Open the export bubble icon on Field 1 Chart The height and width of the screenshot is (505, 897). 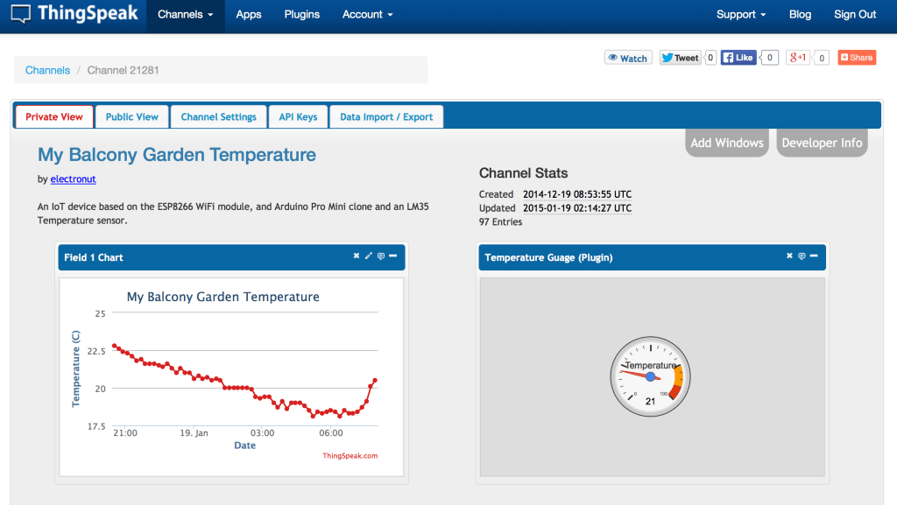point(381,256)
